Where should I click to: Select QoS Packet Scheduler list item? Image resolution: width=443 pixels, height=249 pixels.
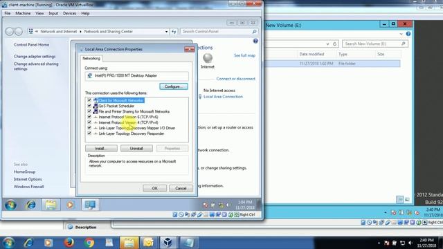(x=116, y=106)
